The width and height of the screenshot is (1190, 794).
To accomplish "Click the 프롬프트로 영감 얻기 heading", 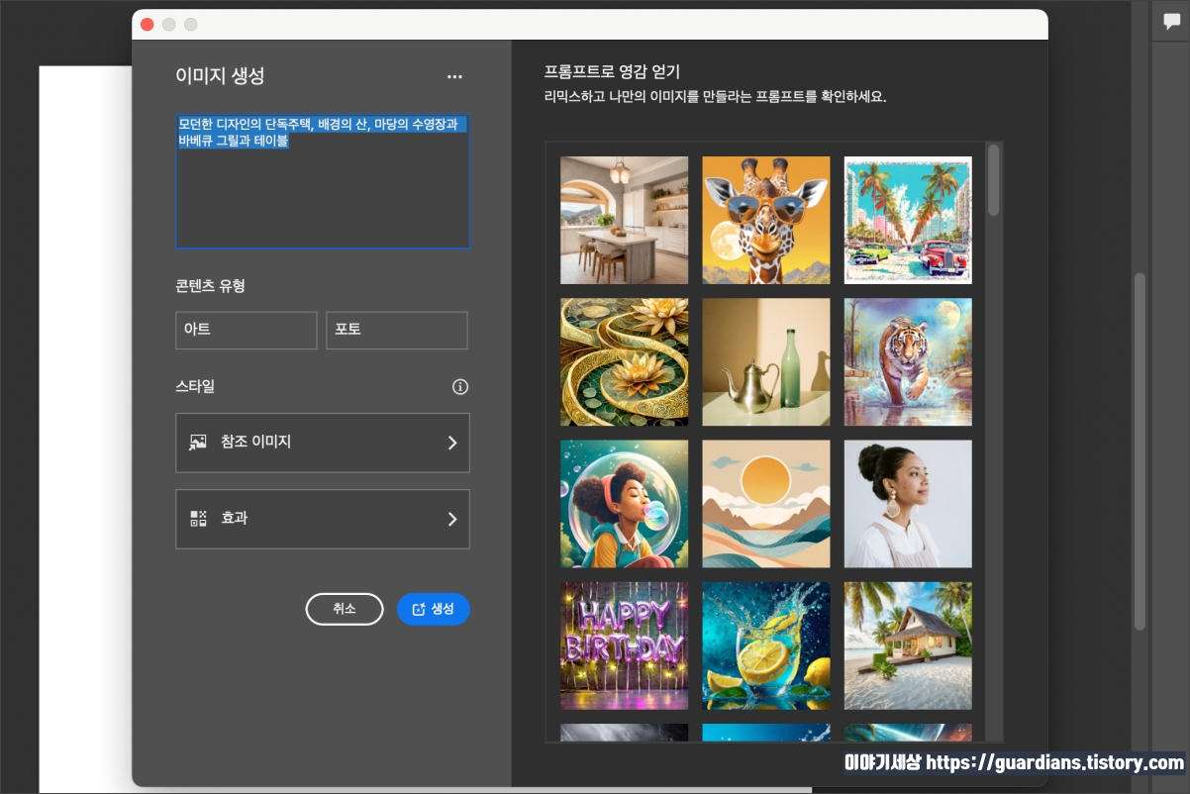I will pos(612,72).
